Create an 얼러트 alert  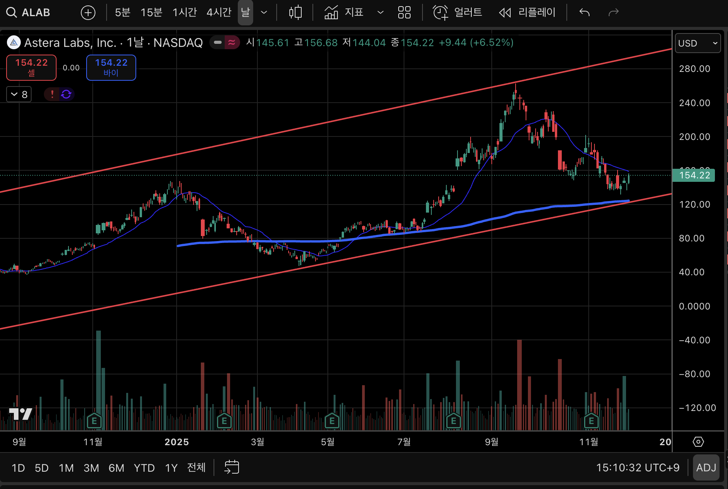(457, 12)
